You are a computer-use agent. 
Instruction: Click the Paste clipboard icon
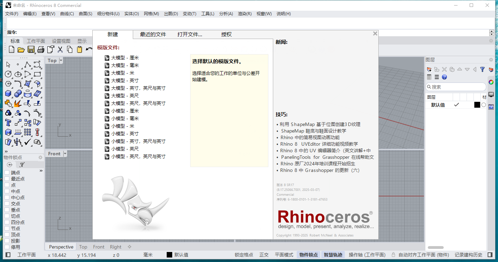tap(80, 49)
